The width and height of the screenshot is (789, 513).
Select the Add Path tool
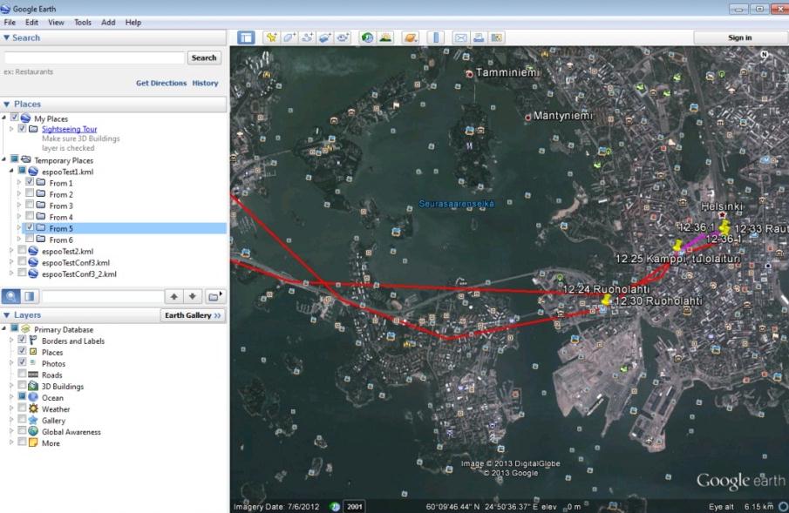pos(307,37)
